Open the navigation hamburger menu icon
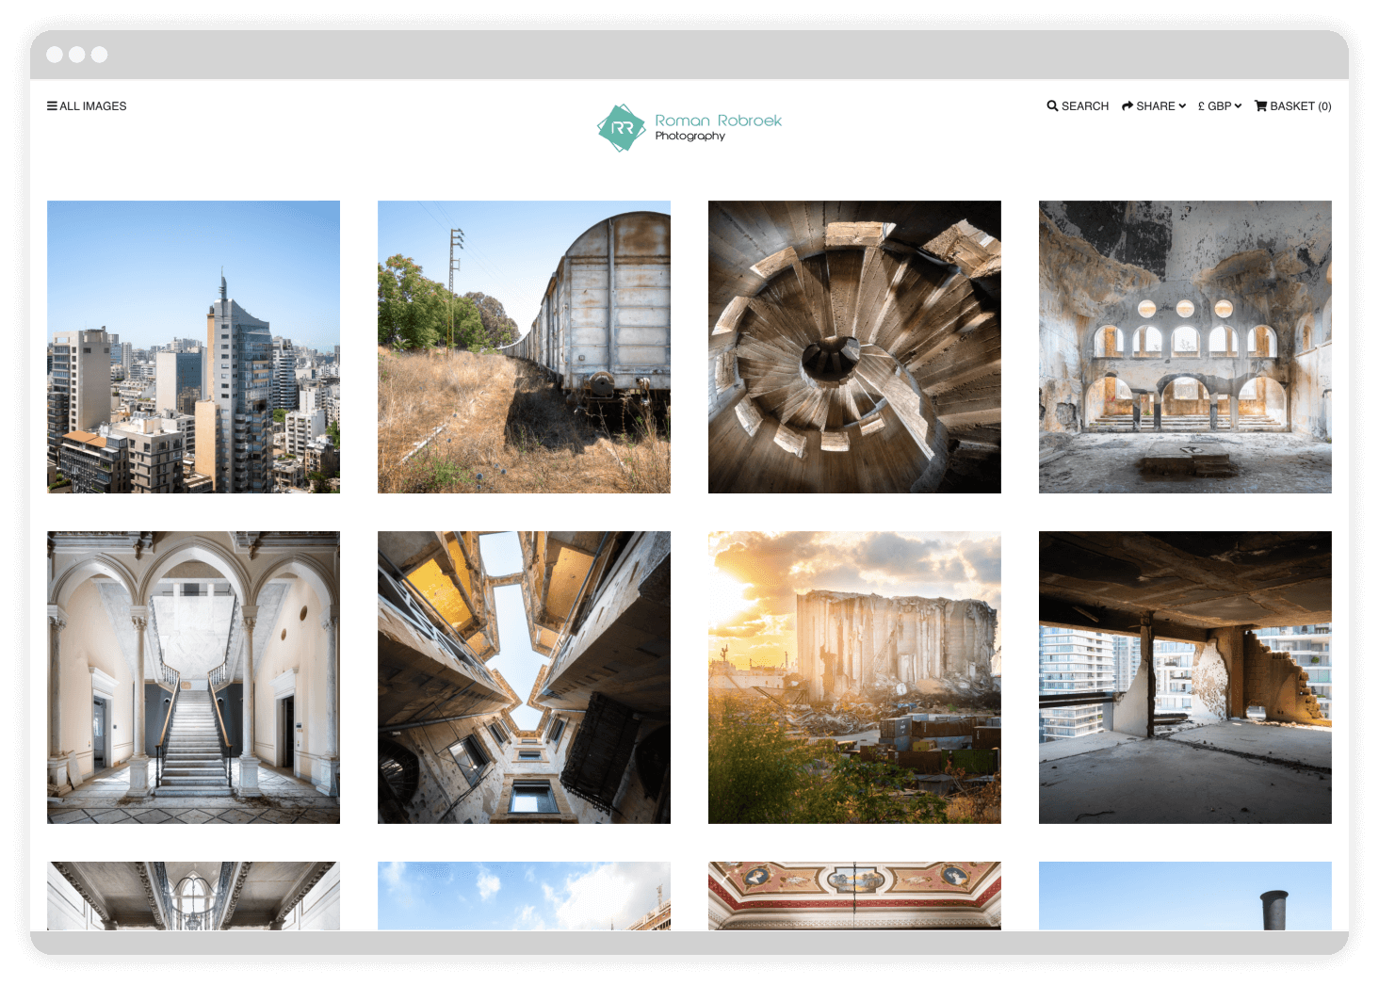 click(x=52, y=105)
